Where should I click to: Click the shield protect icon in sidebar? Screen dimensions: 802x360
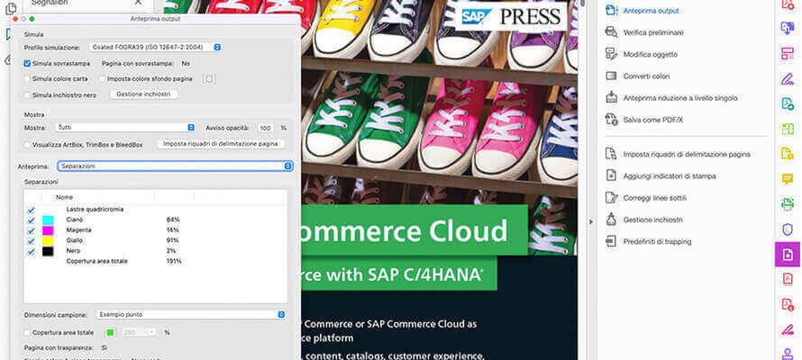[x=787, y=229]
